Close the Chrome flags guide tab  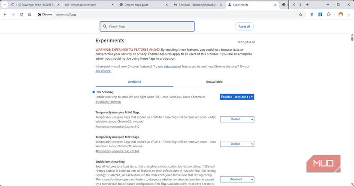click(x=166, y=5)
